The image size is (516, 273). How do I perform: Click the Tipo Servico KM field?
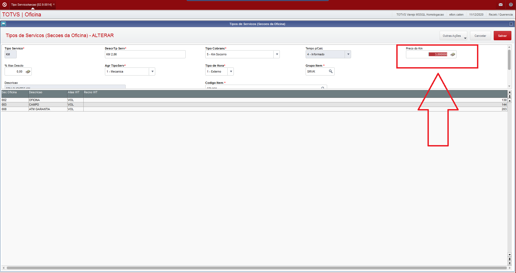10,54
